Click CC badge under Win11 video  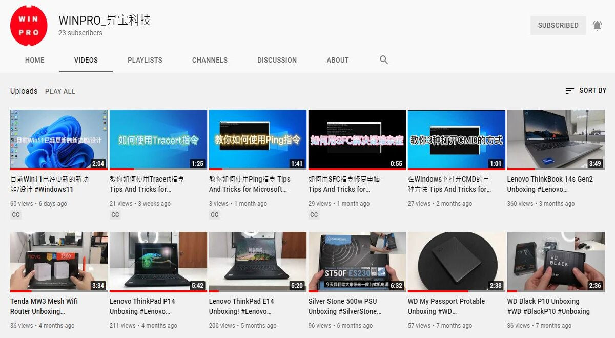(x=16, y=215)
